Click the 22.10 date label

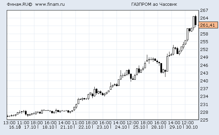pyautogui.click(x=85, y=127)
